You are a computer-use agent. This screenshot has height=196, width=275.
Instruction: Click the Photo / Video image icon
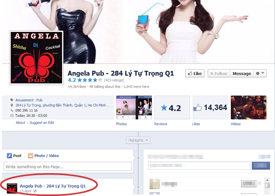click(x=30, y=156)
